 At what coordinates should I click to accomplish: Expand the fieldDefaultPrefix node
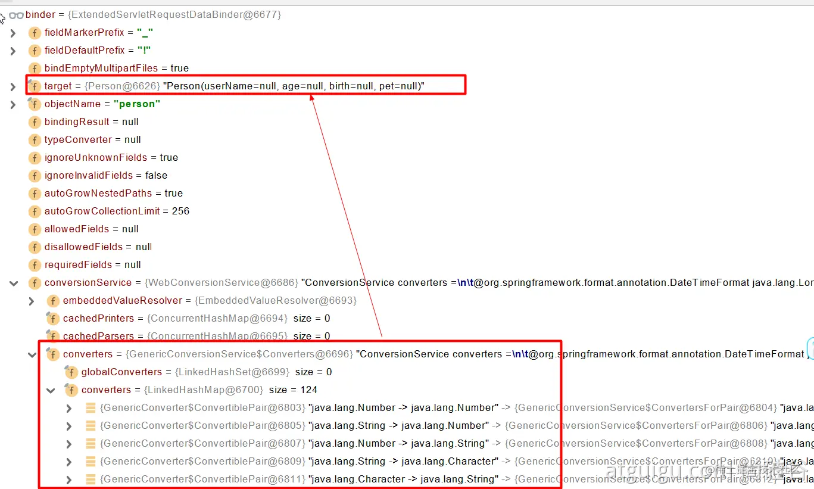13,51
